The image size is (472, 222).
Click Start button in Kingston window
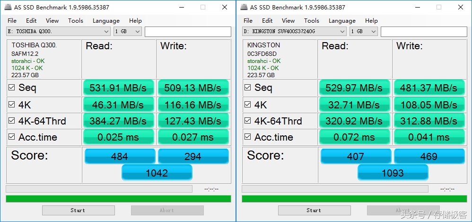[314, 210]
